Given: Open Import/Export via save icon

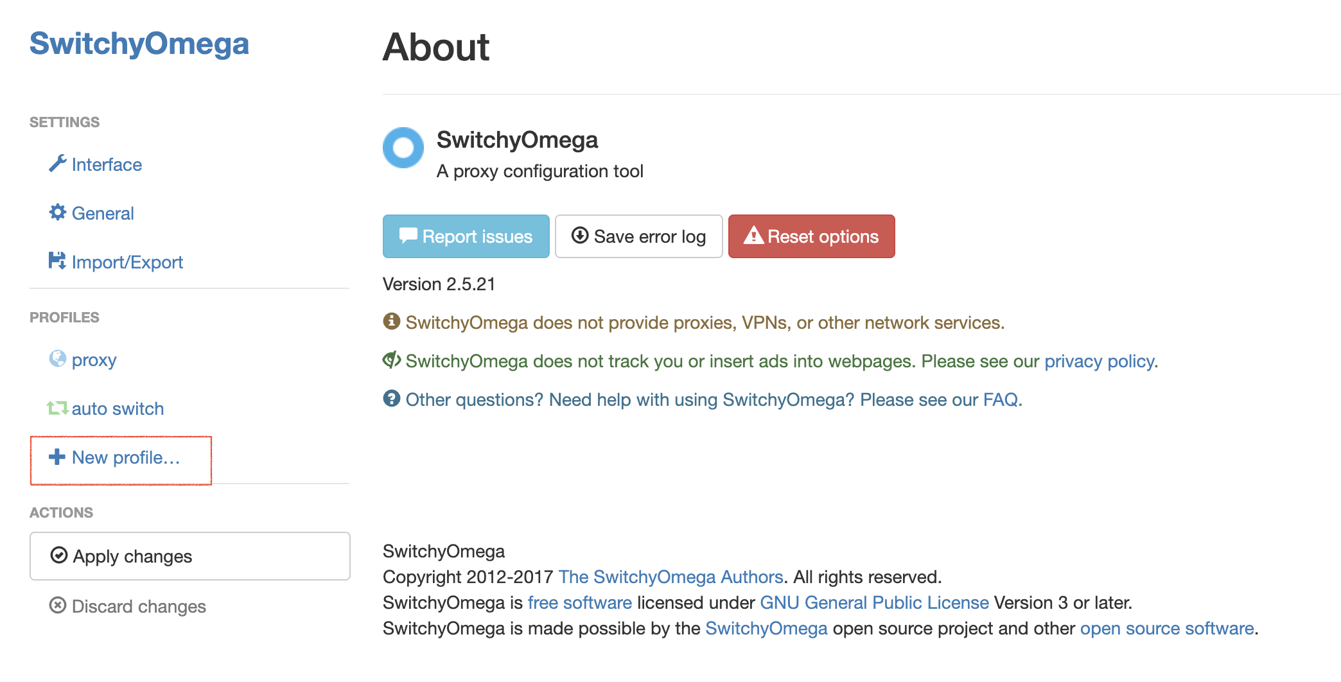Looking at the screenshot, I should click(57, 261).
